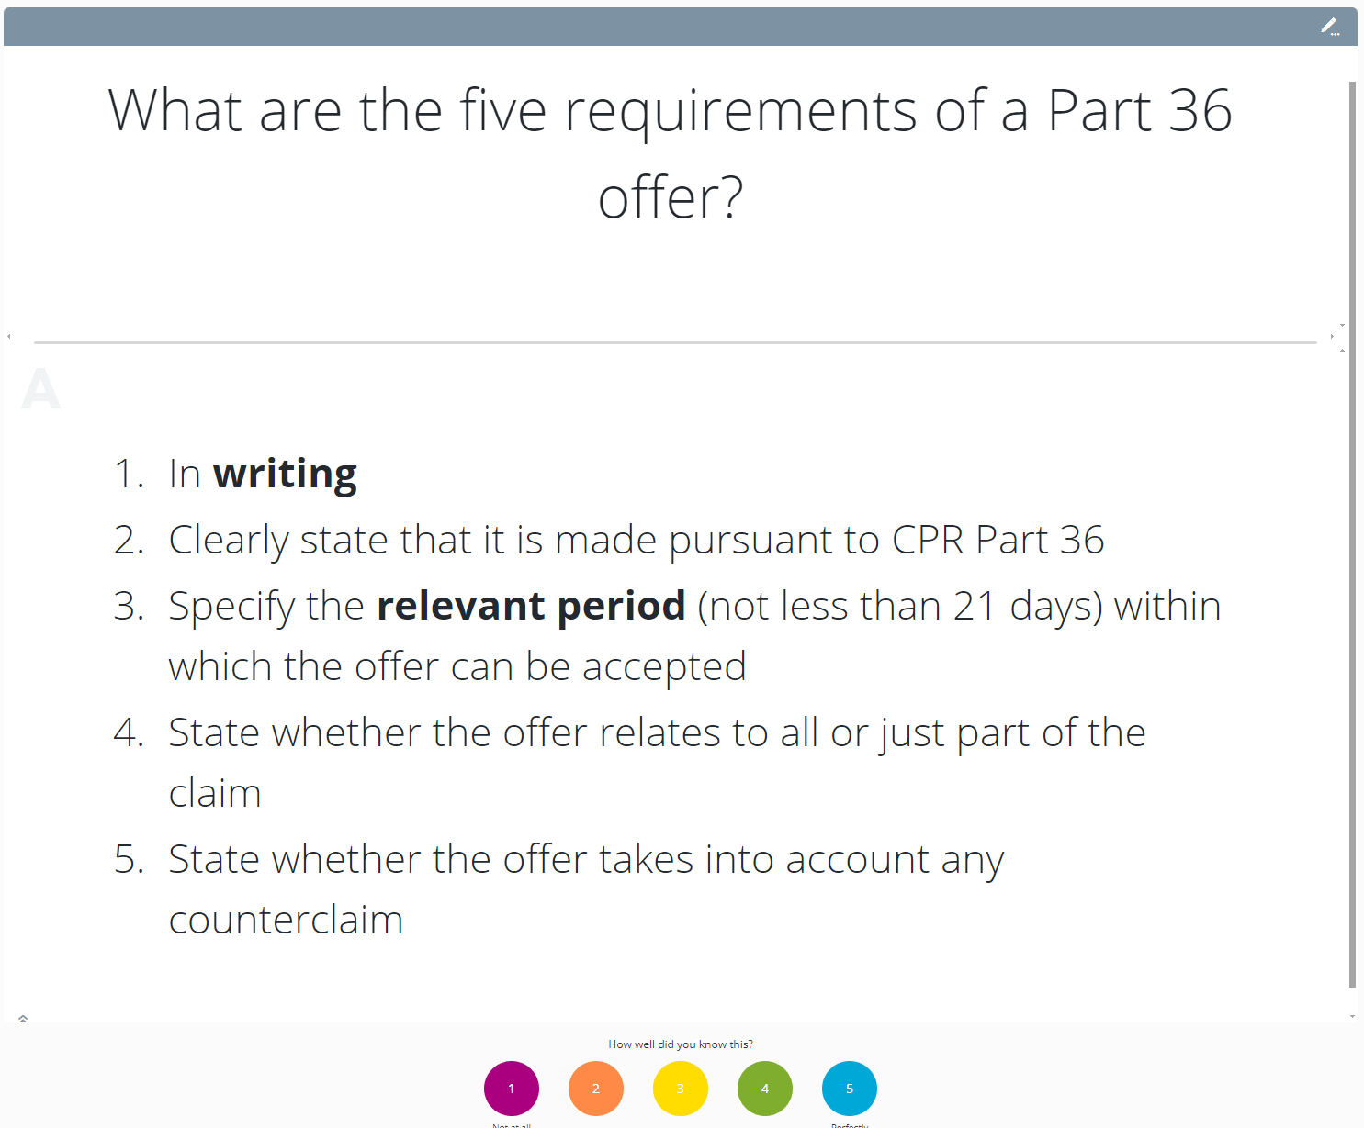
Task: Click tiny down arrow beneath the vertical scrollbar
Action: [x=1352, y=1016]
